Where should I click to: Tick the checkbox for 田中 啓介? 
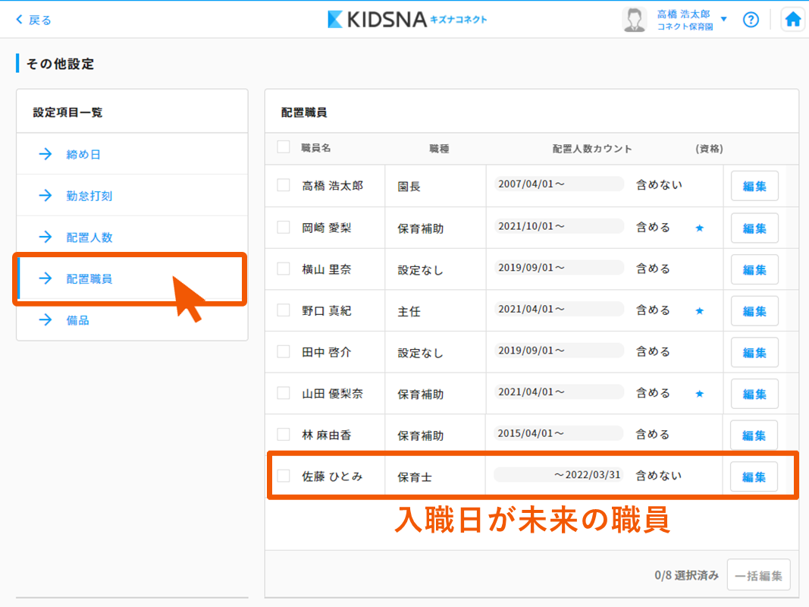coord(284,351)
